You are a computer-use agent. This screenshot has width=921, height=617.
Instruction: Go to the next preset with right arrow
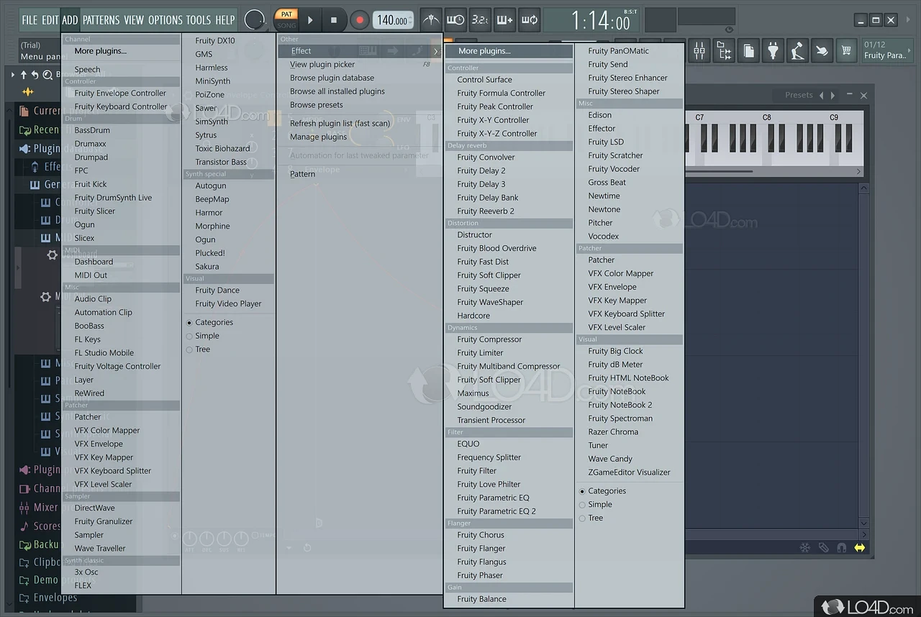pyautogui.click(x=833, y=95)
